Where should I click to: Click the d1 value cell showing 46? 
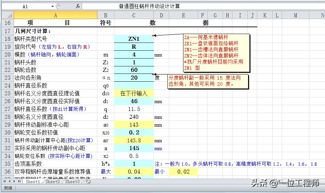pos(134,101)
